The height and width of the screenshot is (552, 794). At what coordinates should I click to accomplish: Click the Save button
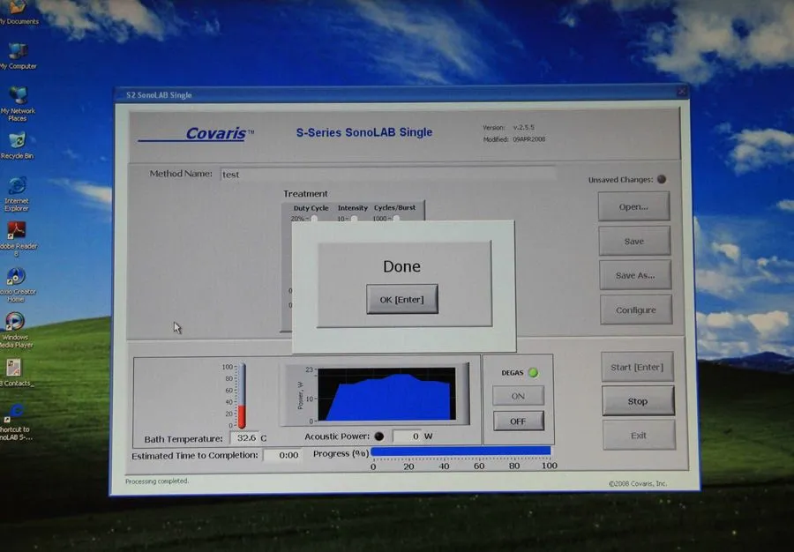[x=634, y=242]
